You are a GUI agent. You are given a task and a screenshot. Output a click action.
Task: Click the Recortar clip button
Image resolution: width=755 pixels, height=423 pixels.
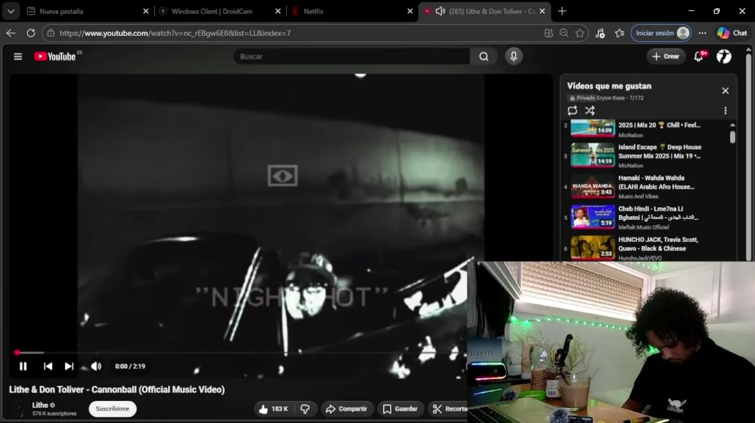[449, 409]
